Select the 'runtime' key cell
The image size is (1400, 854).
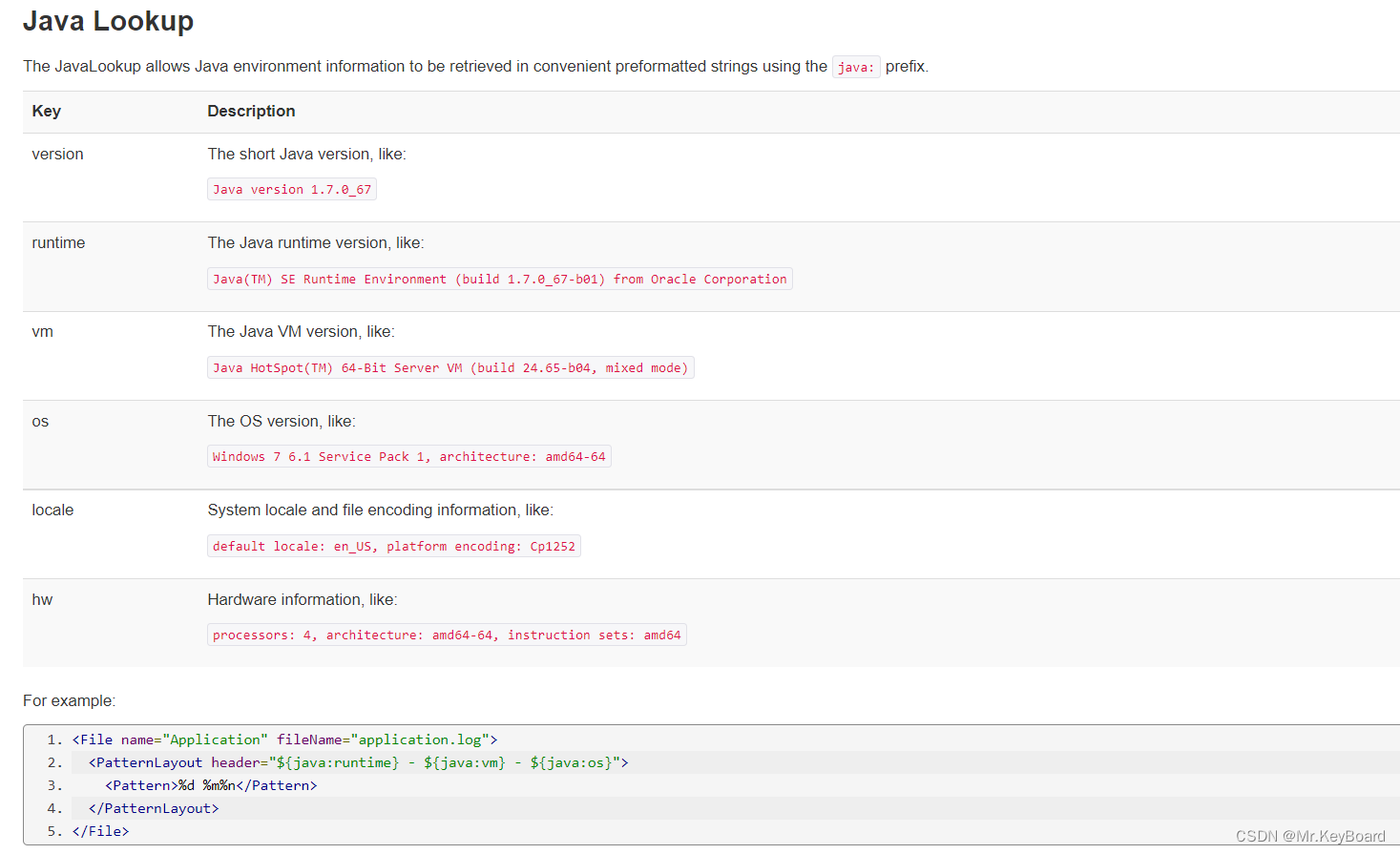[58, 242]
